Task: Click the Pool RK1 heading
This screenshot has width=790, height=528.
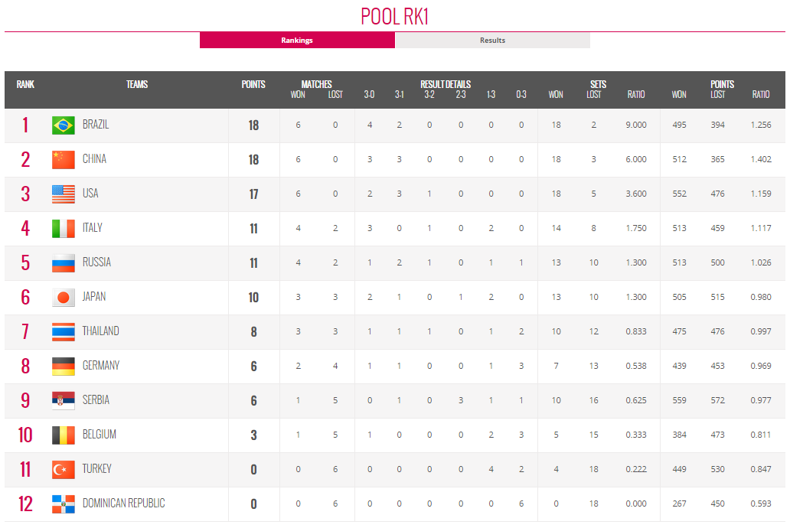Action: [394, 17]
